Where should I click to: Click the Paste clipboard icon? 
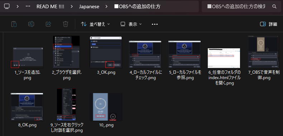click(x=14, y=24)
